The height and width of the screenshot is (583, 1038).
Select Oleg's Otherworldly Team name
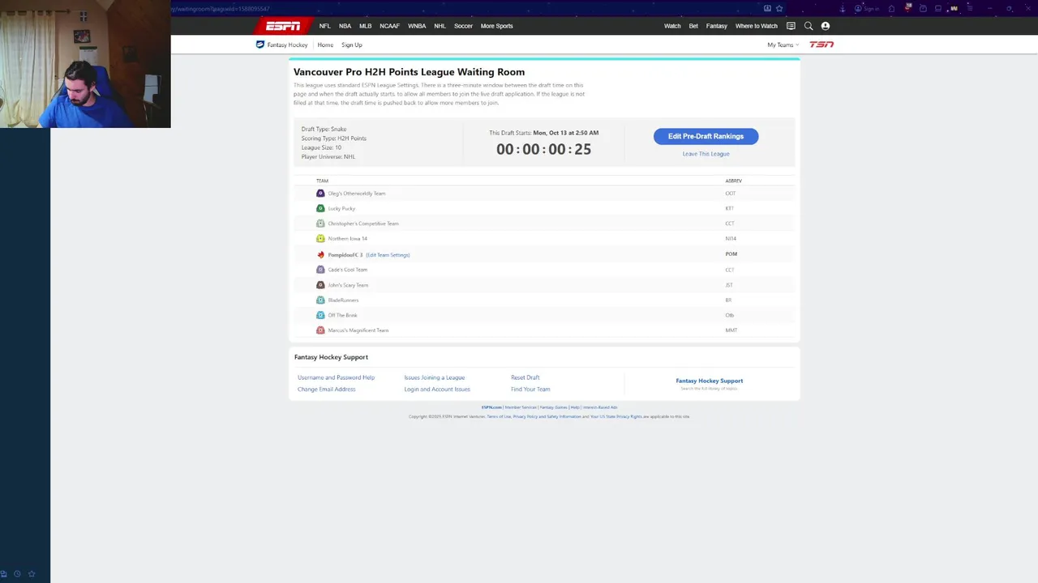(x=357, y=194)
